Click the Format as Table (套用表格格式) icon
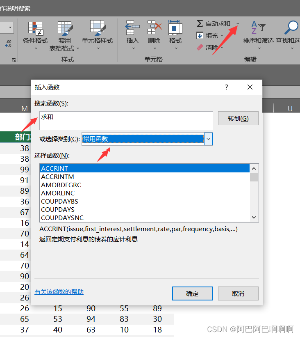This screenshot has height=337, width=300. coord(65,29)
